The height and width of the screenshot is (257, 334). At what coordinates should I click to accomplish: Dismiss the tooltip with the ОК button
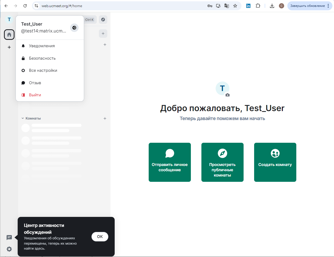click(x=100, y=237)
